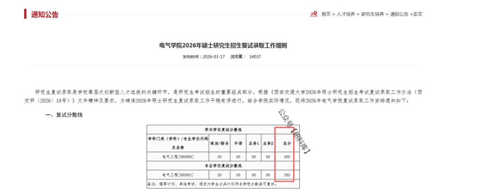
Task: Click the red map location breadcrumb icon
Action: tap(314, 14)
